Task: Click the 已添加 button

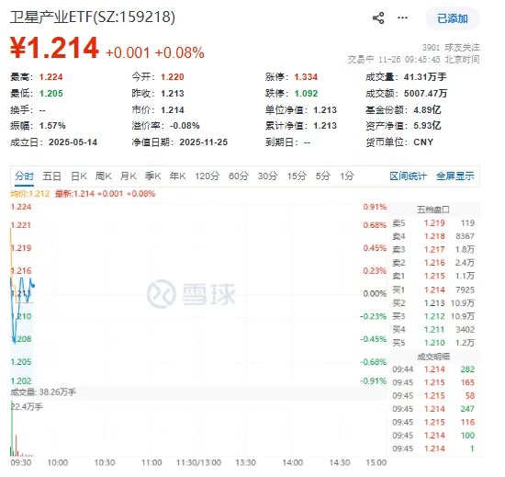Action: (x=453, y=18)
